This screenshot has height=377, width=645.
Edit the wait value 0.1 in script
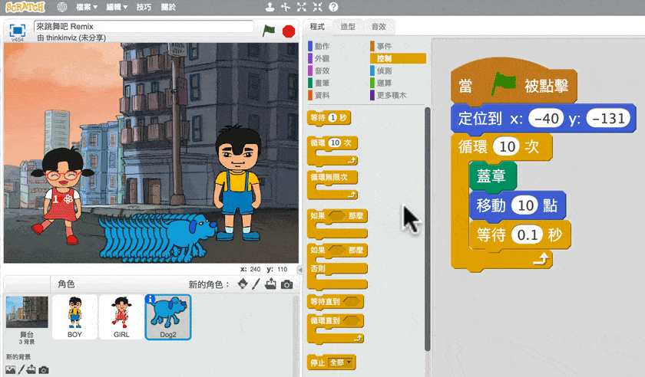(x=528, y=235)
